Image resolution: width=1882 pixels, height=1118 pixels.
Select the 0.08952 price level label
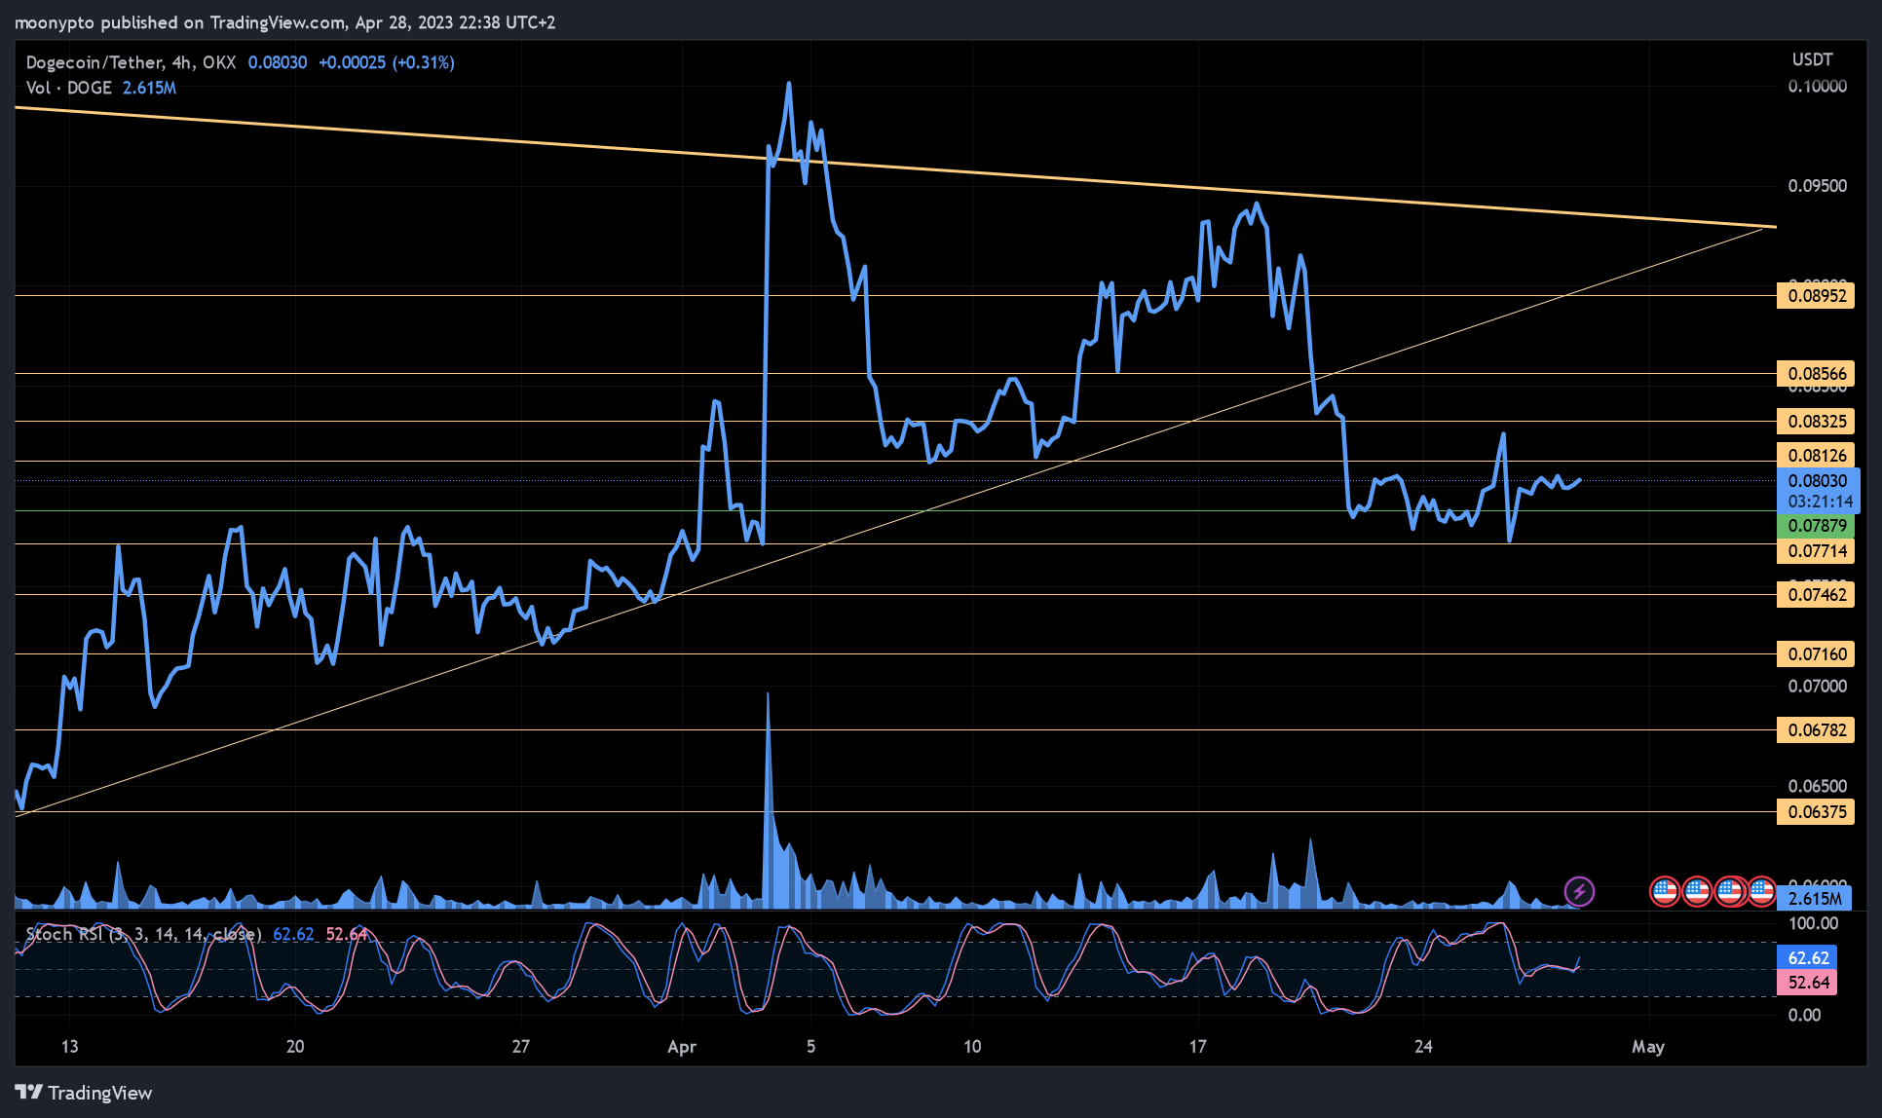point(1816,295)
